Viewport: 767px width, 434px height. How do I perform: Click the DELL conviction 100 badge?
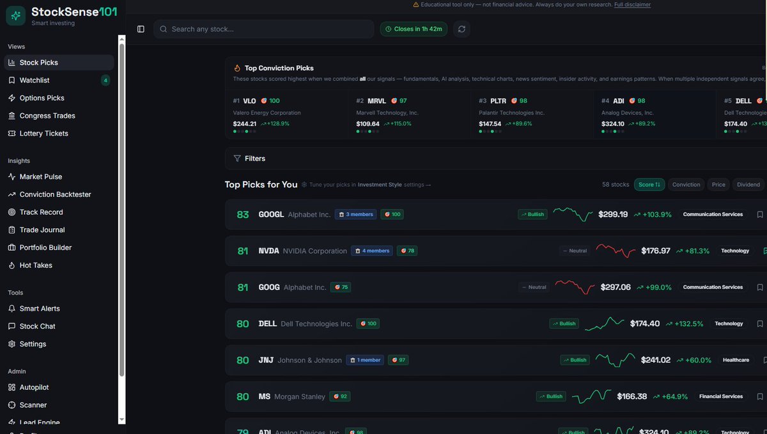point(368,324)
